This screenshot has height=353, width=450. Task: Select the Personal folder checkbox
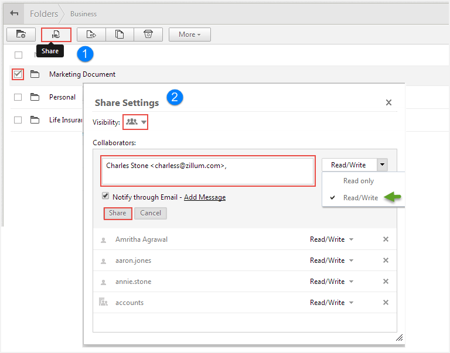(18, 97)
